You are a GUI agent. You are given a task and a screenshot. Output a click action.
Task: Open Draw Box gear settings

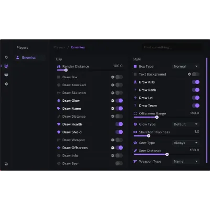[x=113, y=77]
